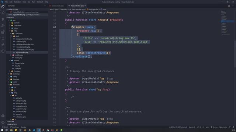Expand the Auth folder

point(17,36)
